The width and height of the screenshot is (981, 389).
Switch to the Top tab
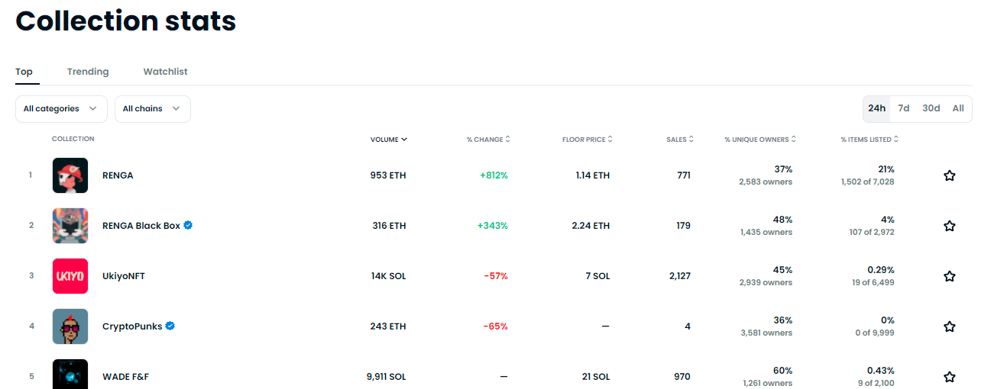pos(24,72)
